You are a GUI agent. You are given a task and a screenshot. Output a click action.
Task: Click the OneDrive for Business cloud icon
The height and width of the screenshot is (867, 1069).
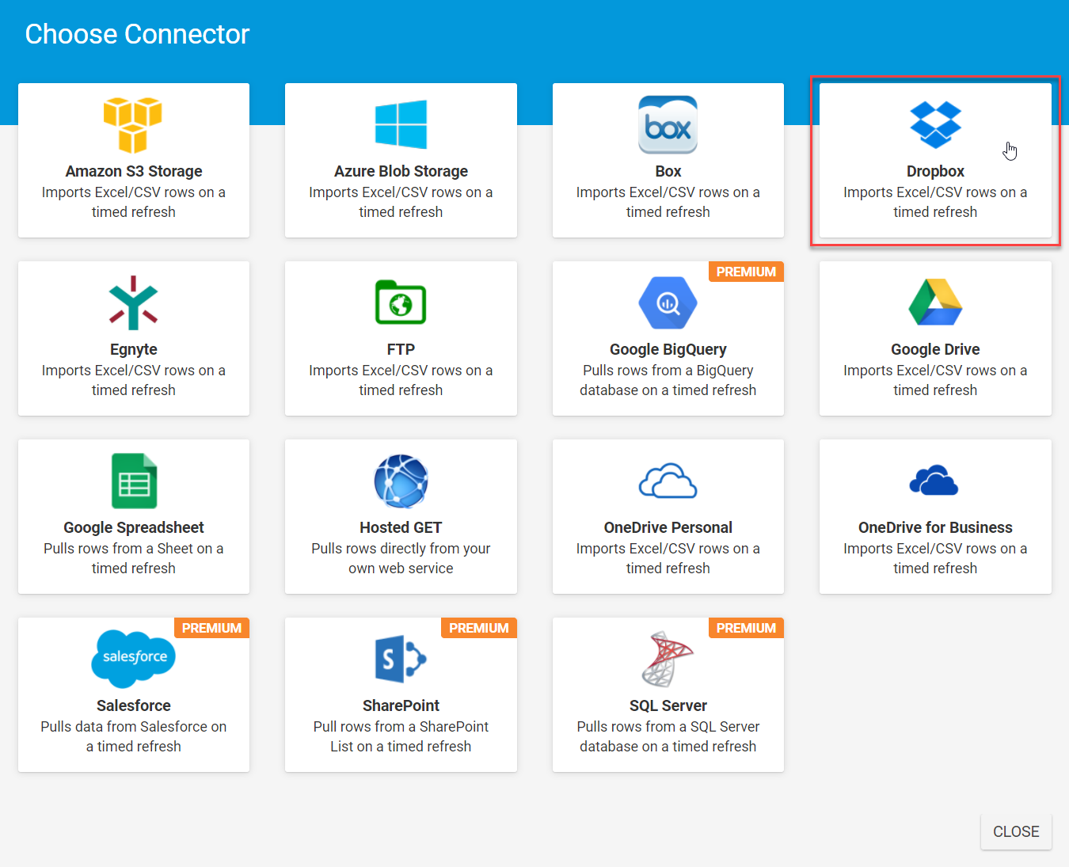[x=934, y=481]
